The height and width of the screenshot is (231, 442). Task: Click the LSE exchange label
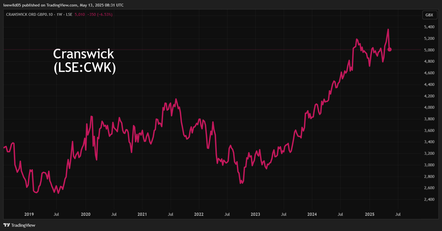[x=69, y=14]
